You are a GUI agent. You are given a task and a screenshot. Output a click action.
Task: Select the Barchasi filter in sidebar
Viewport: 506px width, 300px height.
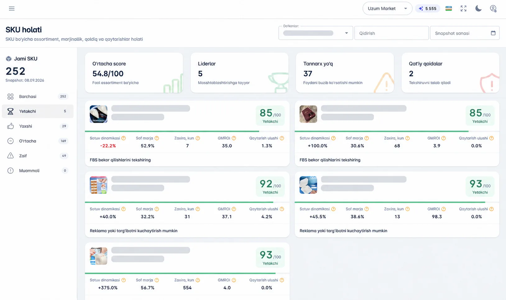[x=38, y=96]
